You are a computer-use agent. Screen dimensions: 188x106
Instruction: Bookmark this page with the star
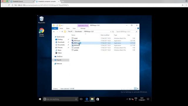tap(183, 5)
